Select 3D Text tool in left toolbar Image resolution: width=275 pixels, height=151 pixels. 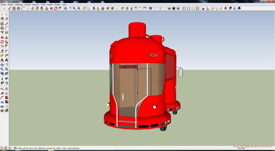point(6,60)
